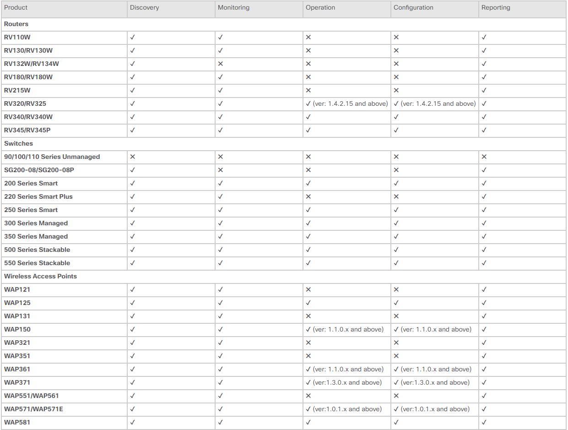
Task: Click the RV180/RV180W product name
Action: click(28, 77)
